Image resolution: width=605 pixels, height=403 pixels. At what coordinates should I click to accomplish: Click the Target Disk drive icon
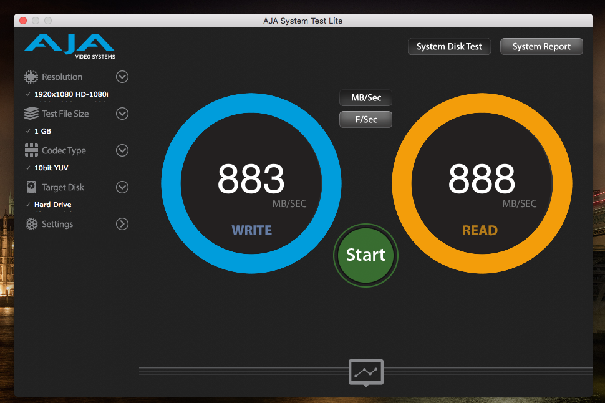click(31, 187)
